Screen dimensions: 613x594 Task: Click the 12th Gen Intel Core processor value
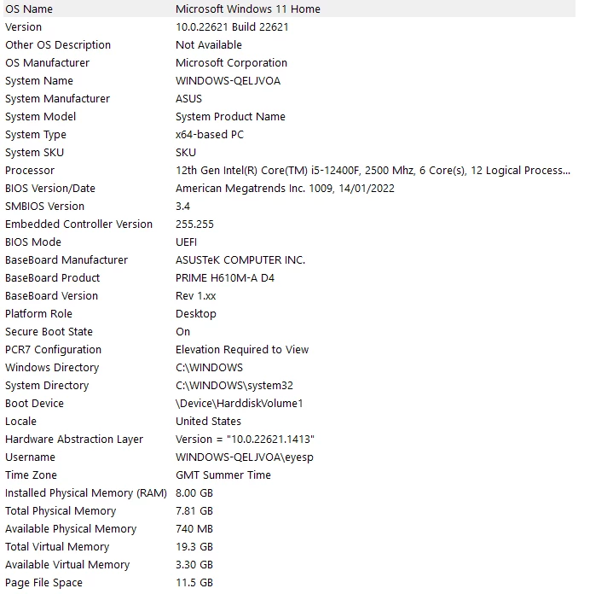click(373, 171)
